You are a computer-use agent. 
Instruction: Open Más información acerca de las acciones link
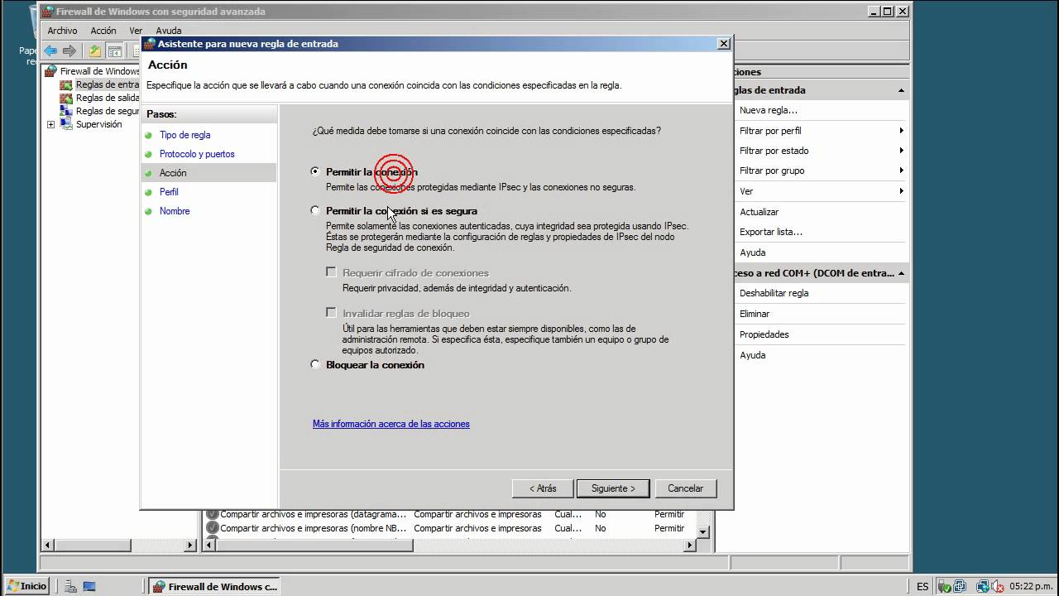point(391,424)
